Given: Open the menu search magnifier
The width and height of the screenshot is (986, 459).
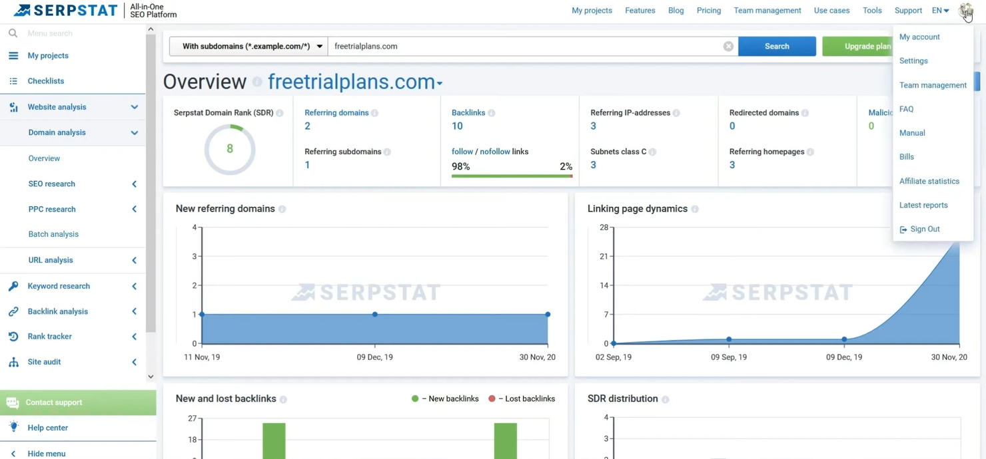Looking at the screenshot, I should pyautogui.click(x=13, y=33).
